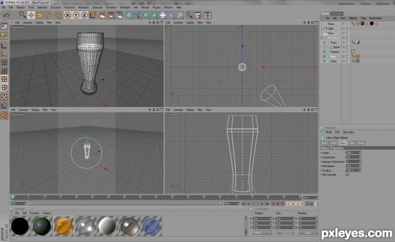Open the Size mode dropdown in Coordinates
395x242 pixels.
284,233
